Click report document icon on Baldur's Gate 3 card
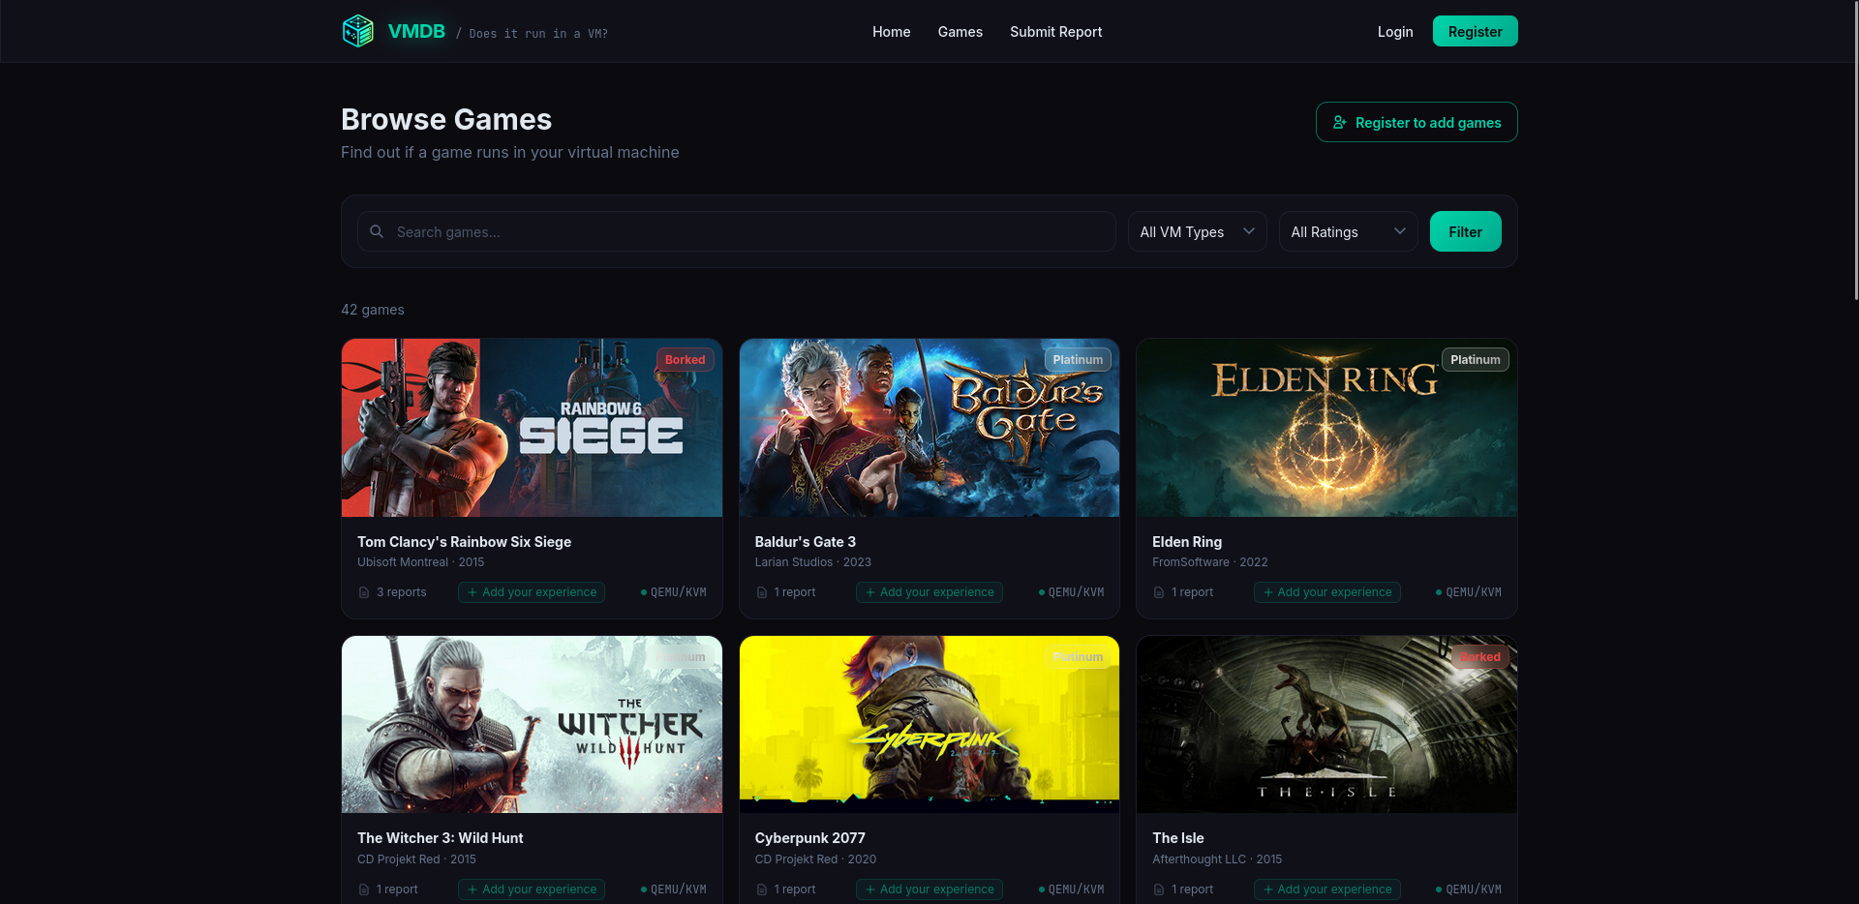This screenshot has height=904, width=1859. tap(762, 592)
